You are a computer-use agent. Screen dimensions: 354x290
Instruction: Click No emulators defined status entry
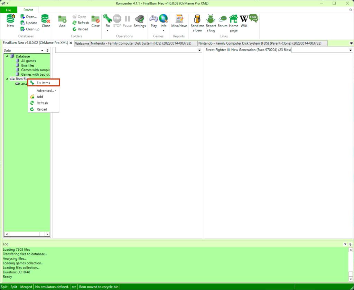tap(52, 287)
